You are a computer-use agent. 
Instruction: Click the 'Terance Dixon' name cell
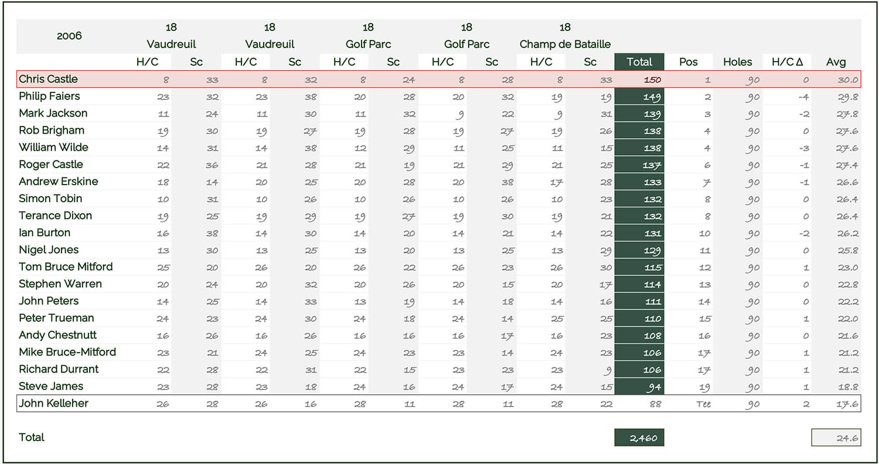[x=55, y=215]
